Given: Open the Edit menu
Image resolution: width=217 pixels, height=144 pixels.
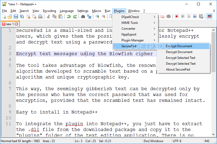Looking at the screenshot, I should coord(13,11).
